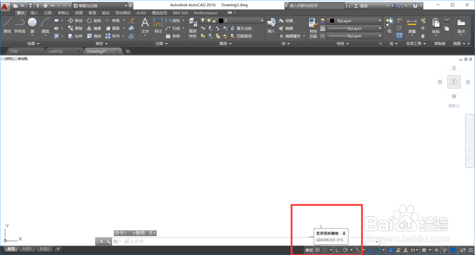The image size is (475, 255).
Task: Toggle 2D object snap in status bar
Action: click(378, 250)
